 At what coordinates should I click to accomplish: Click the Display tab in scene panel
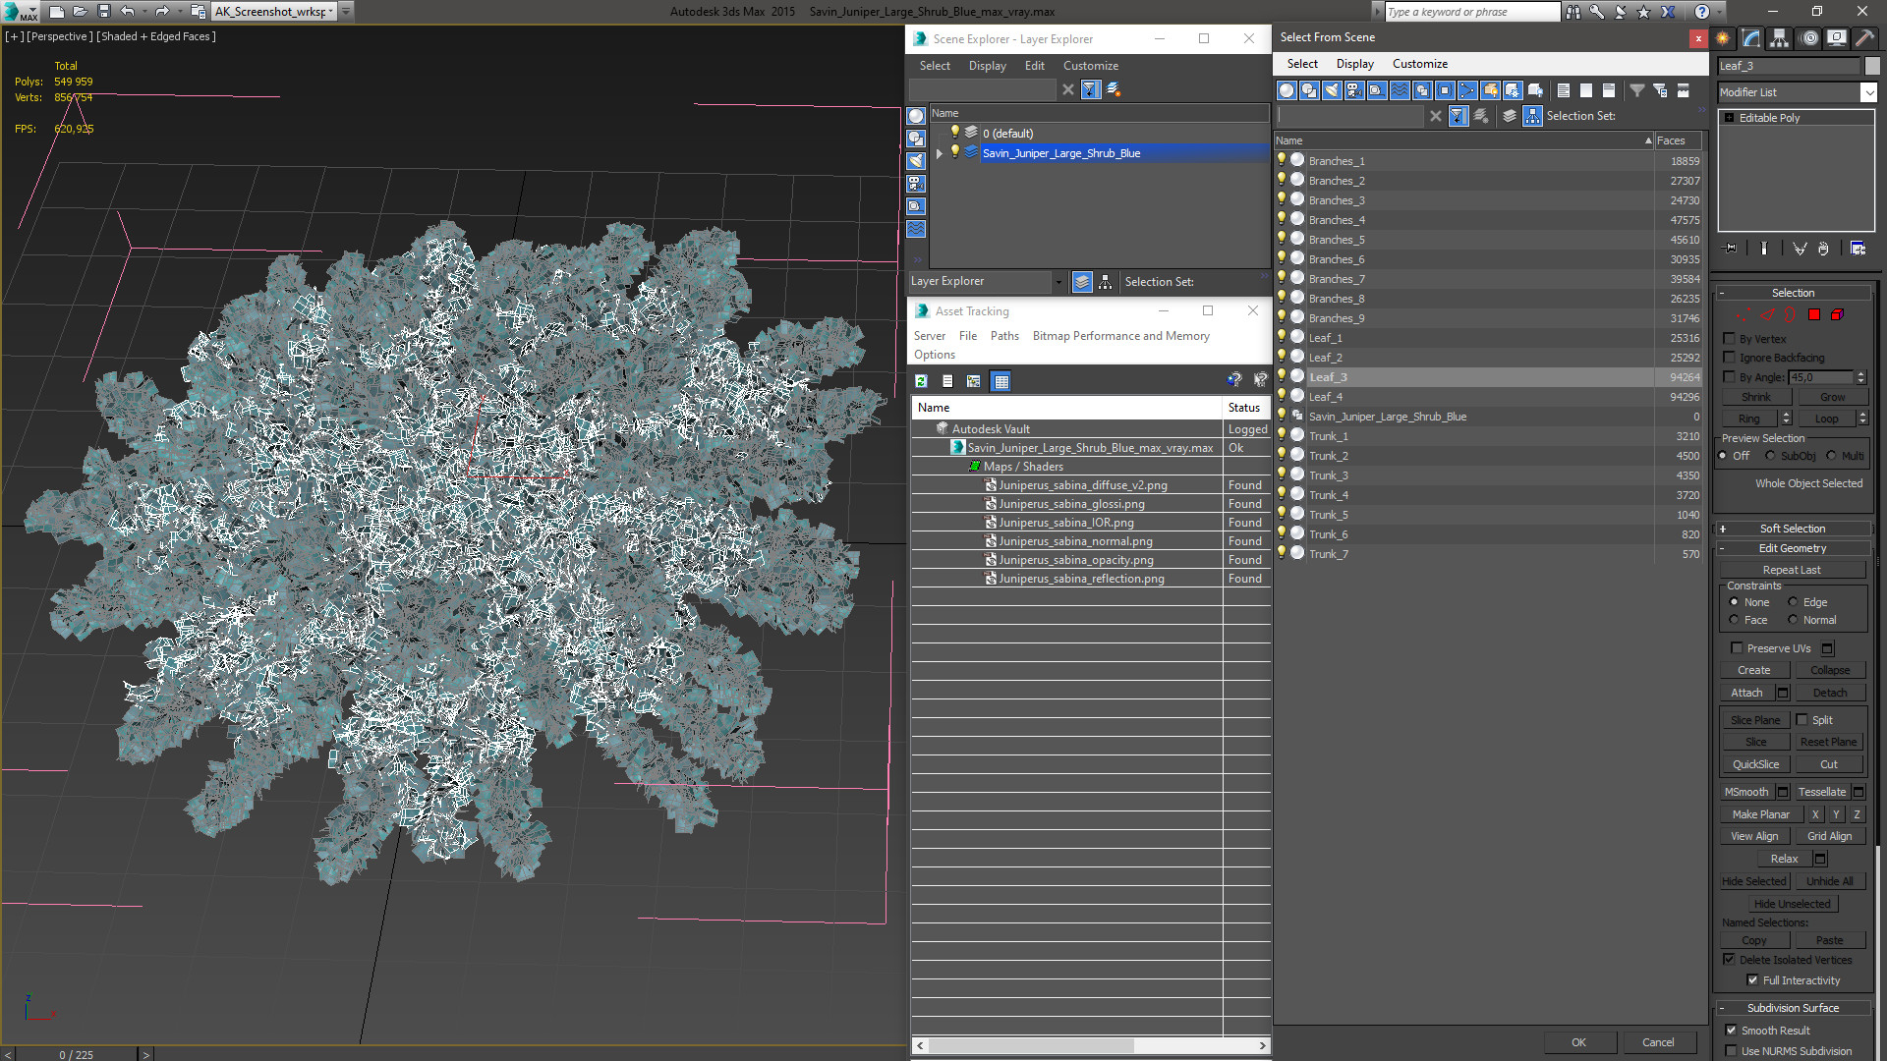pyautogui.click(x=988, y=65)
